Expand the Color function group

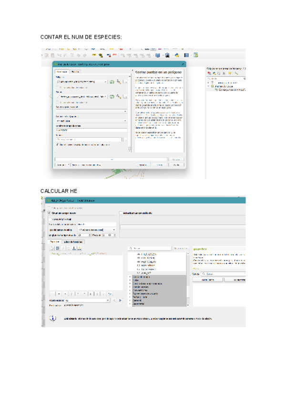[x=130, y=280]
